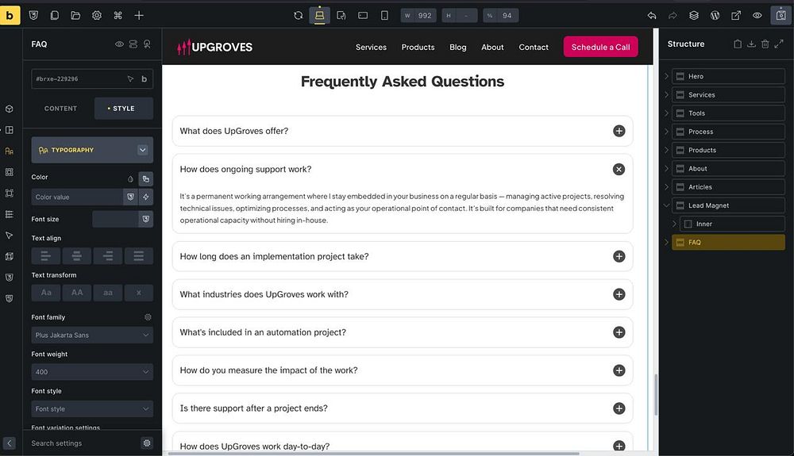Open the Plus Jakarta Sans font dropdown
Screen dimensions: 794x456
[x=92, y=335]
